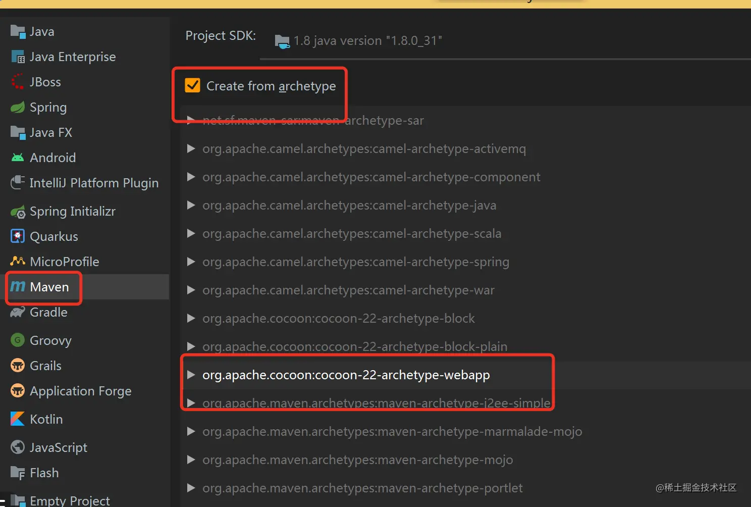Select cocoon-22-archetype-block archetype text
This screenshot has width=751, height=507.
339,319
